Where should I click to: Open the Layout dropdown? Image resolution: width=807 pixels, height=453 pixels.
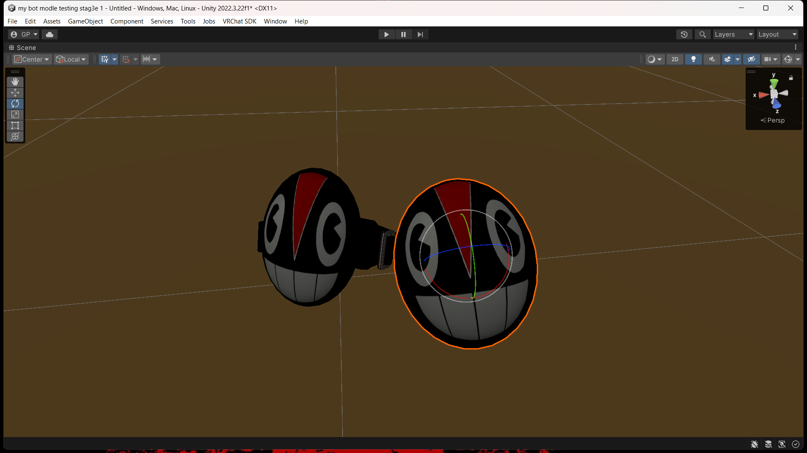click(x=777, y=34)
